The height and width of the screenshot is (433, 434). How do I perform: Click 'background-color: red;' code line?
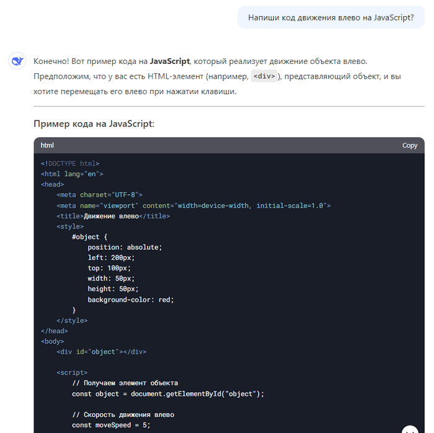click(x=131, y=300)
